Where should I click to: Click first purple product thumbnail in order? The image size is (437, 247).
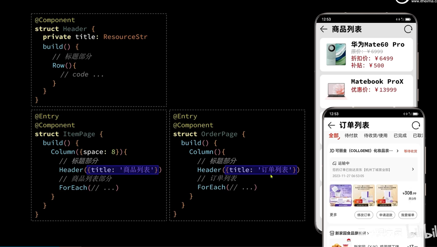click(x=341, y=195)
